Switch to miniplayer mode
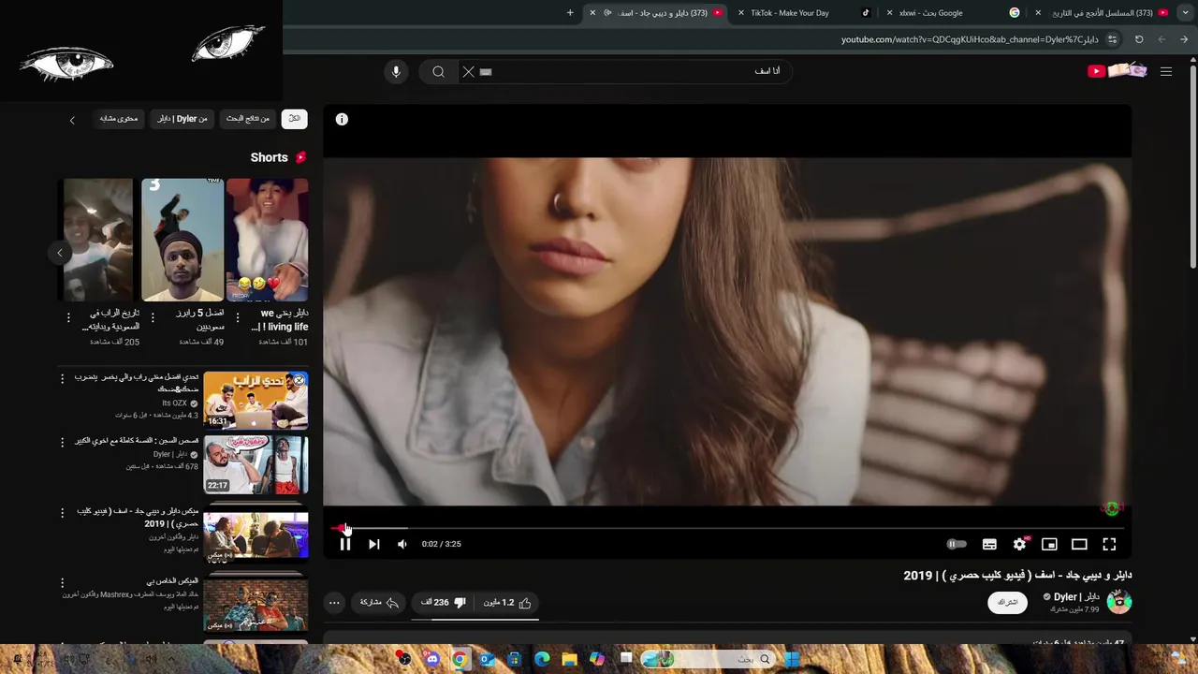The height and width of the screenshot is (674, 1198). 1049,544
